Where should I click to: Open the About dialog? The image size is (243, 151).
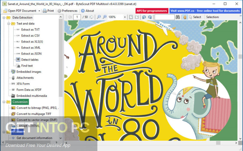click(x=87, y=11)
